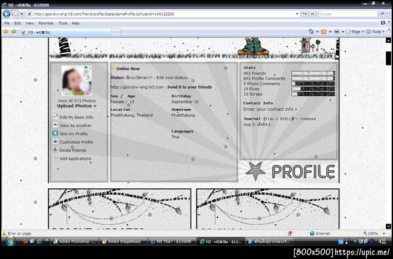Click the Home icon in command bar

pyautogui.click(x=311, y=32)
